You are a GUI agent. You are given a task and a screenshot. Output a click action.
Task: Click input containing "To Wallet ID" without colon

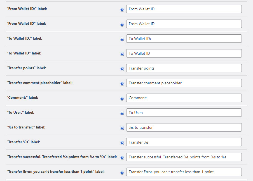point(184,53)
